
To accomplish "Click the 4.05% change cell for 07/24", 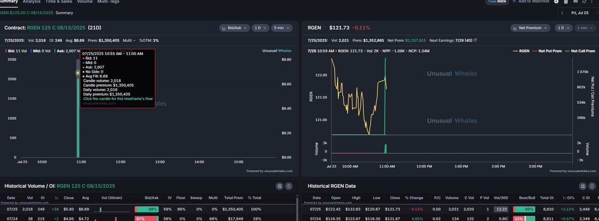I will click(x=416, y=218).
